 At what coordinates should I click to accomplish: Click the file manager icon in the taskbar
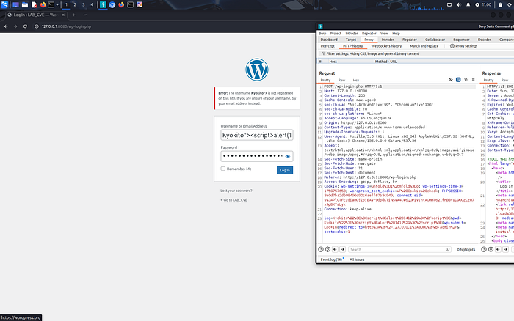pos(25,4)
